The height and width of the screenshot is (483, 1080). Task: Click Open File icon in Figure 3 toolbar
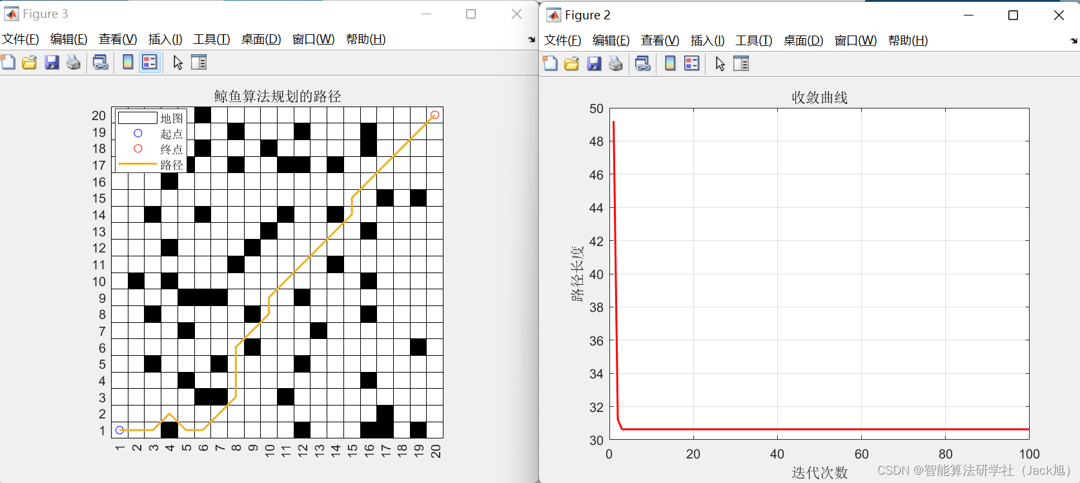click(x=30, y=63)
